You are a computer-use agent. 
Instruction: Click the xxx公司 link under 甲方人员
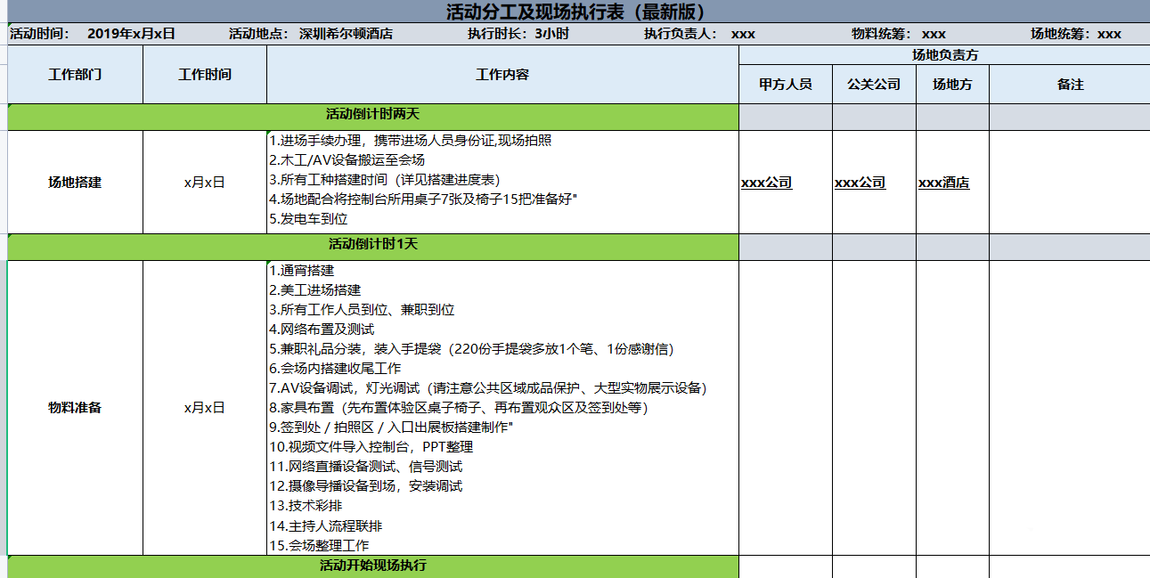point(766,183)
